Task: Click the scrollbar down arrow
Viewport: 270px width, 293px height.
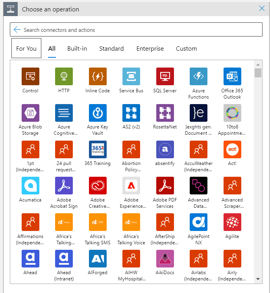Action: point(258,279)
